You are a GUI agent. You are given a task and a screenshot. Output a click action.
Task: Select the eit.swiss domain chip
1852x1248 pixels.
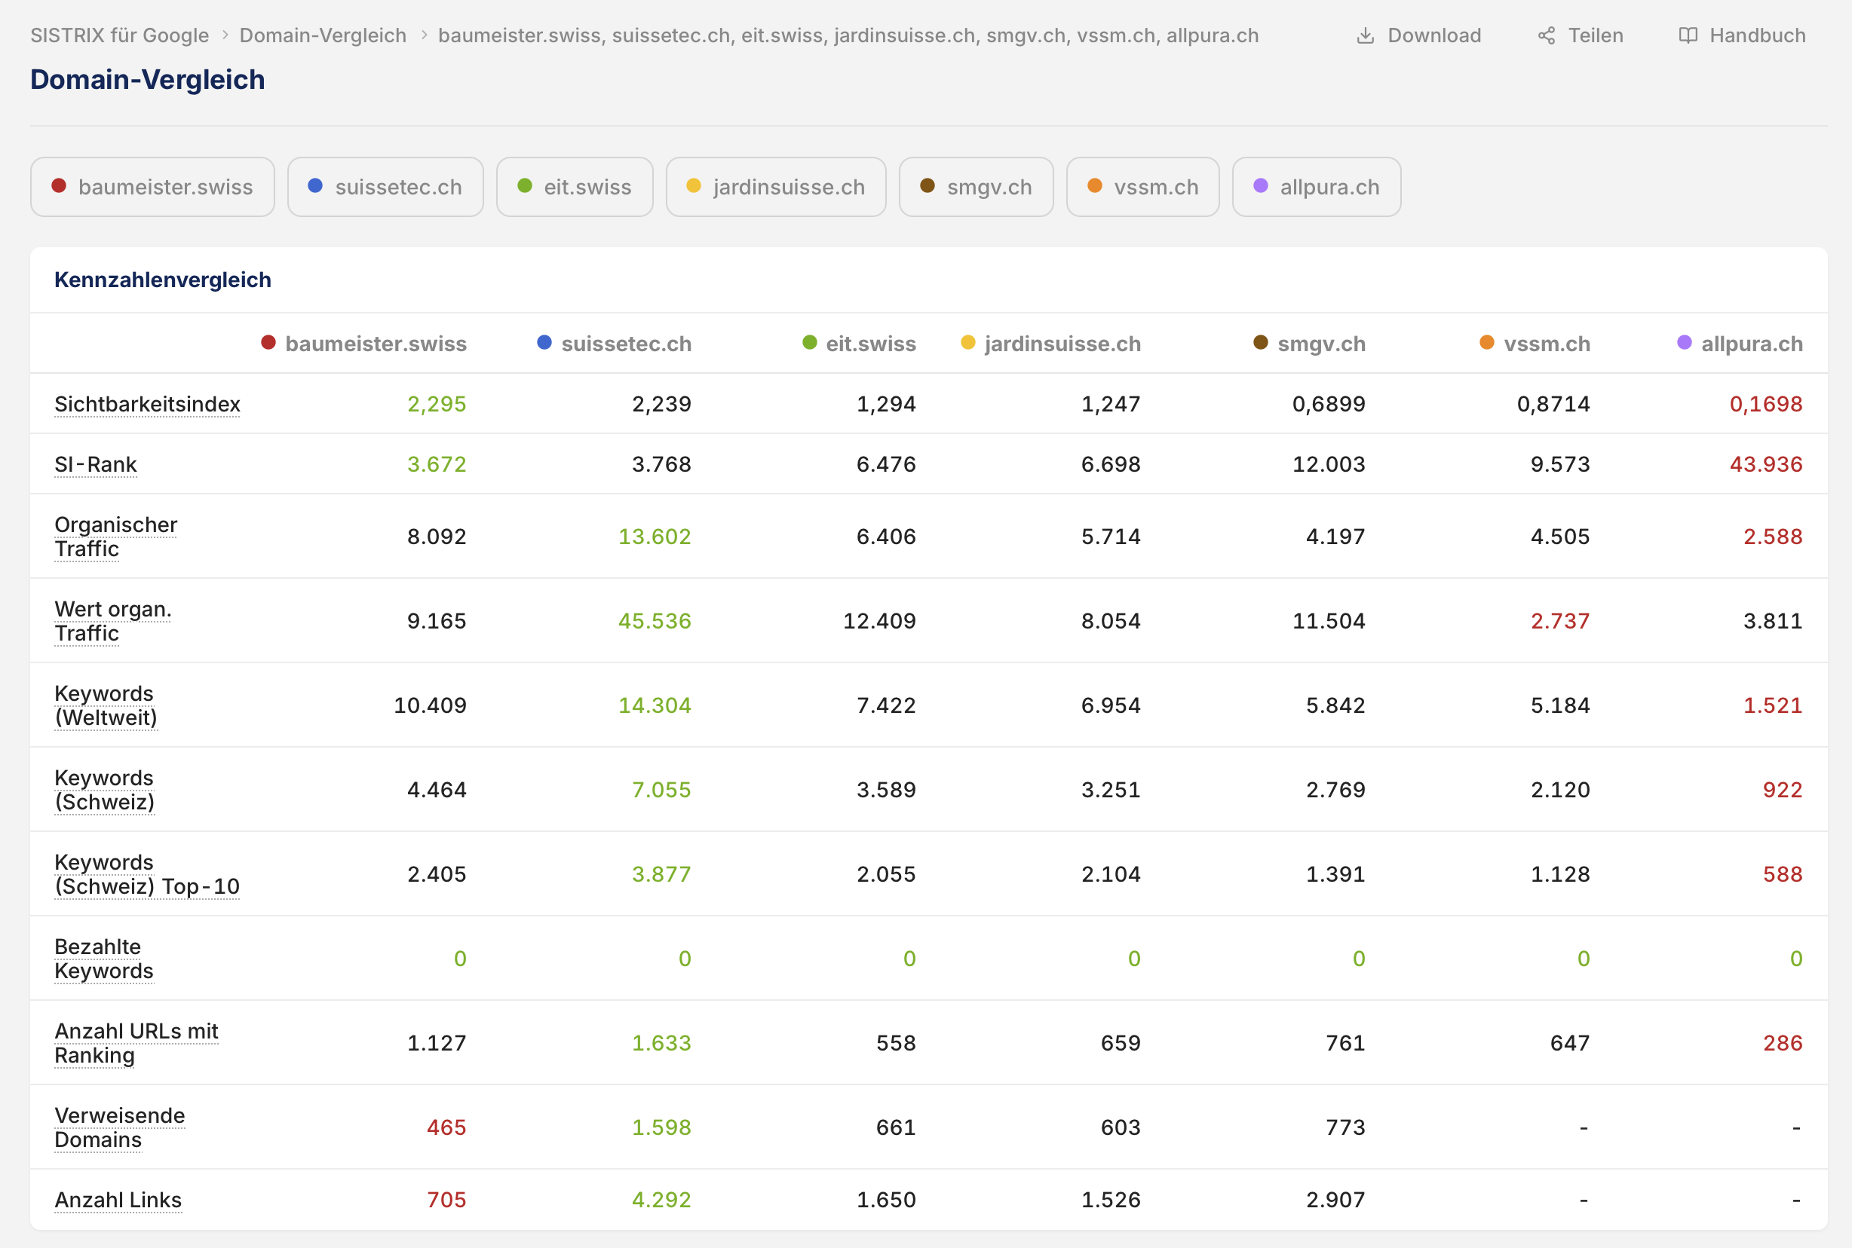575,187
